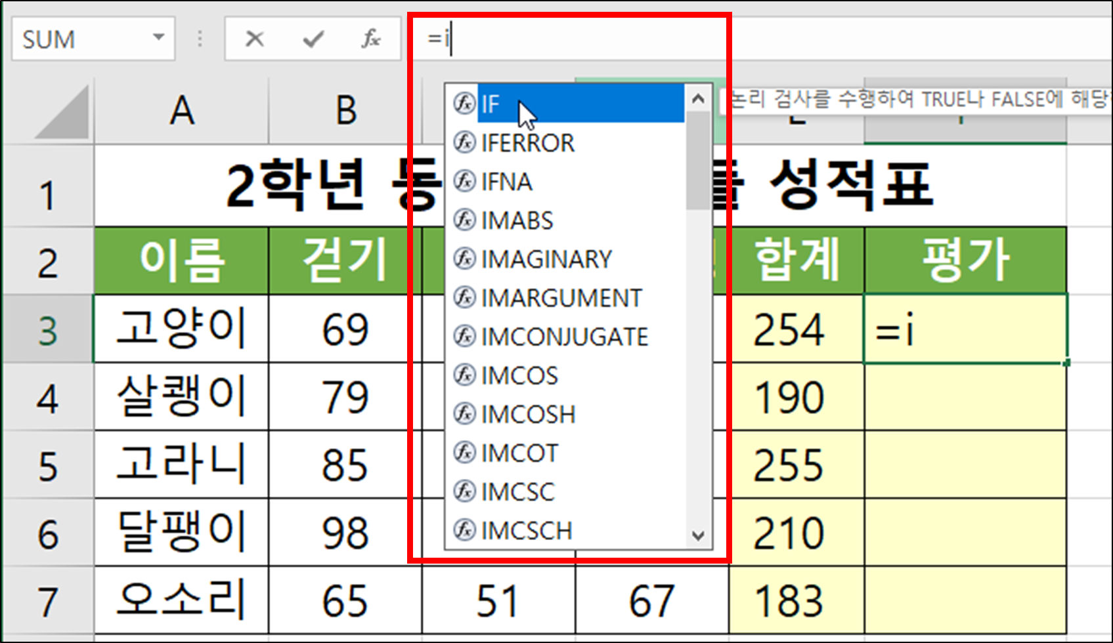Open the Name Box dropdown arrow
Image resolution: width=1113 pixels, height=643 pixels.
tap(160, 38)
